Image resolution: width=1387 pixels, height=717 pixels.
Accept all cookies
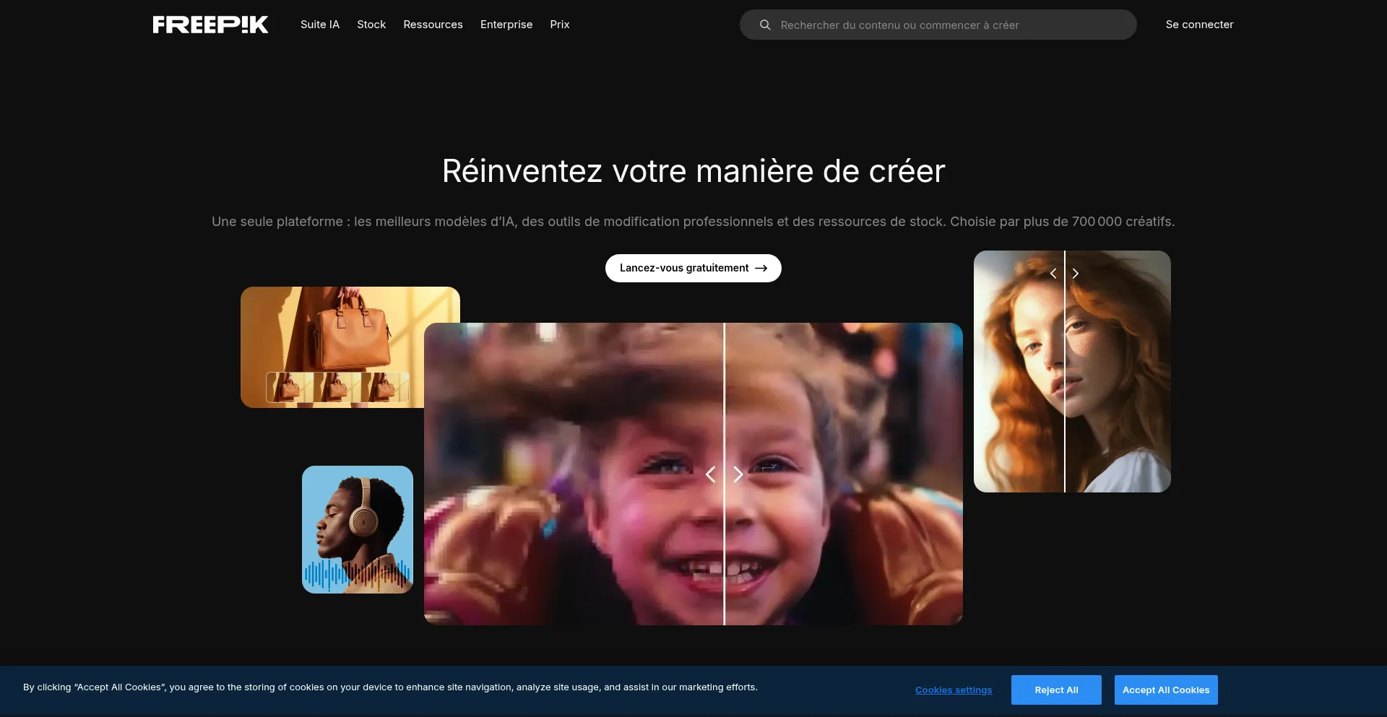click(x=1165, y=690)
